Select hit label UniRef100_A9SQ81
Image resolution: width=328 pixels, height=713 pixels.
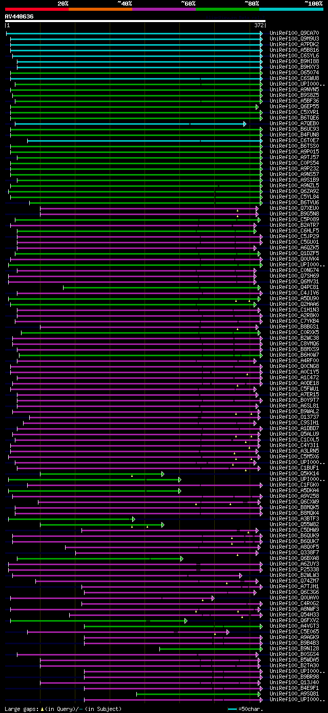[x=294, y=694]
